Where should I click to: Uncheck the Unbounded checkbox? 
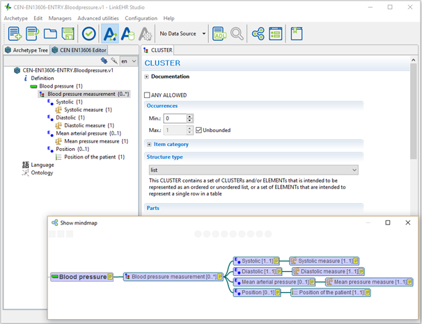pyautogui.click(x=199, y=130)
